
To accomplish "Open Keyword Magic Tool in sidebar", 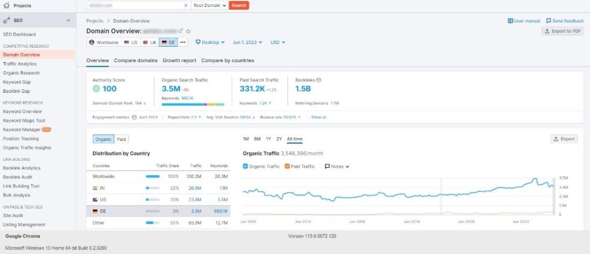I will (24, 120).
